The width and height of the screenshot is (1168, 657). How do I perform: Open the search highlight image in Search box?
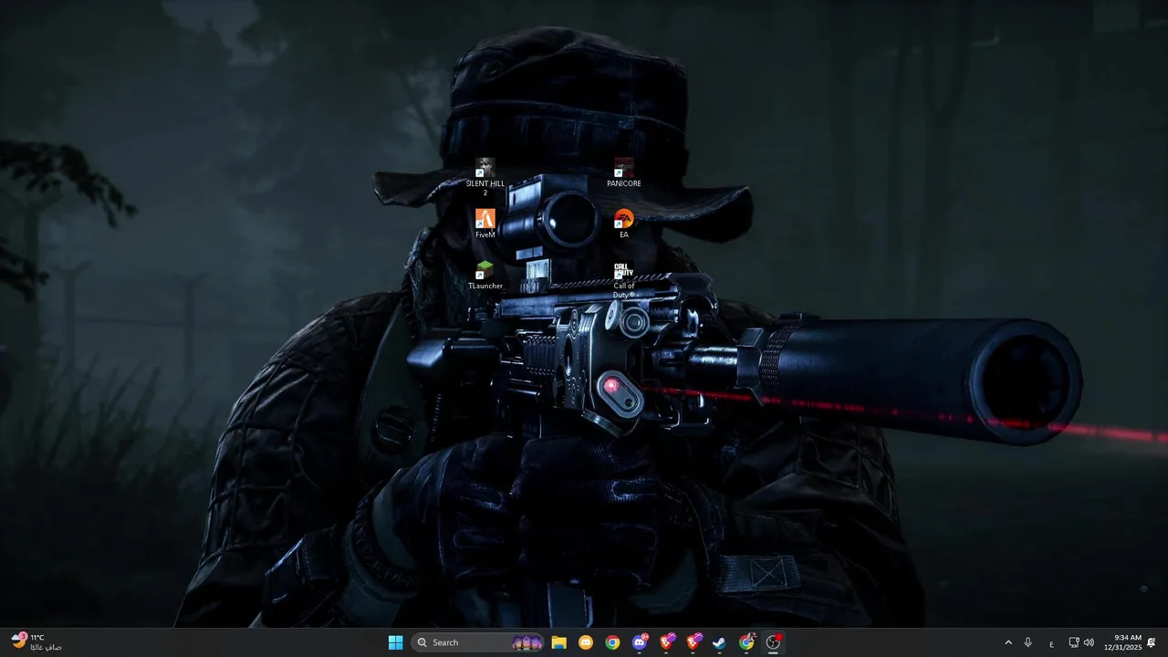[527, 642]
